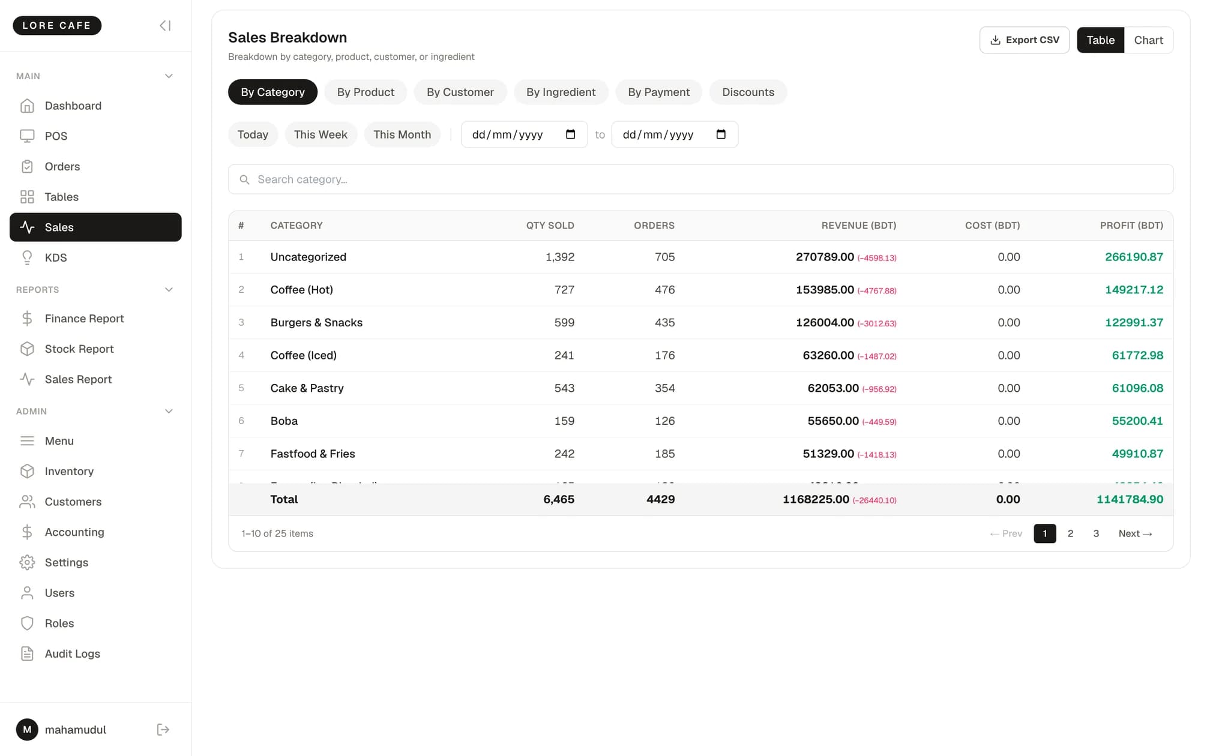Click the Customers people icon
The image size is (1210, 756).
pos(27,502)
